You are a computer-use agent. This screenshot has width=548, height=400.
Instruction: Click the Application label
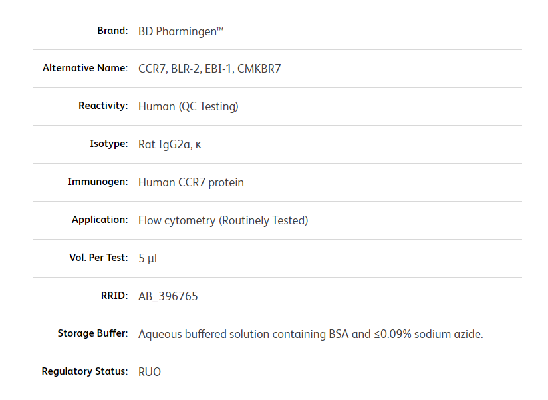[100, 220]
